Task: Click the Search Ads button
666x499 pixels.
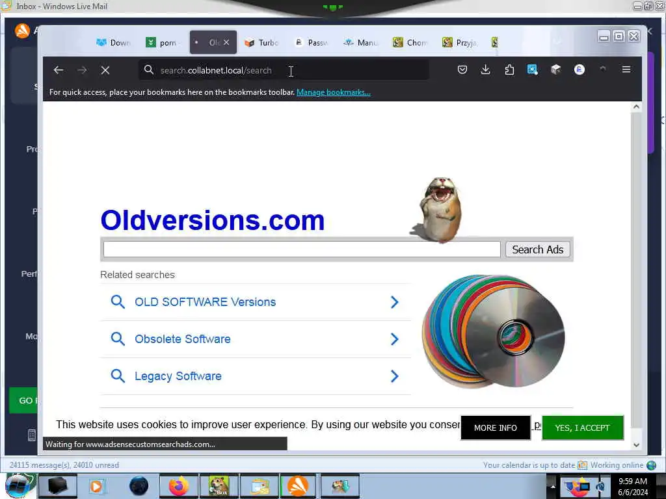Action: (x=537, y=249)
